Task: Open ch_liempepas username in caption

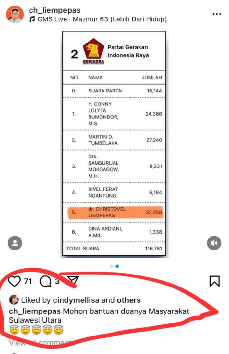Action: point(35,311)
